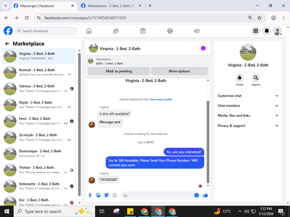Click Mark as pending button
This screenshot has height=217, width=290.
pos(119,71)
